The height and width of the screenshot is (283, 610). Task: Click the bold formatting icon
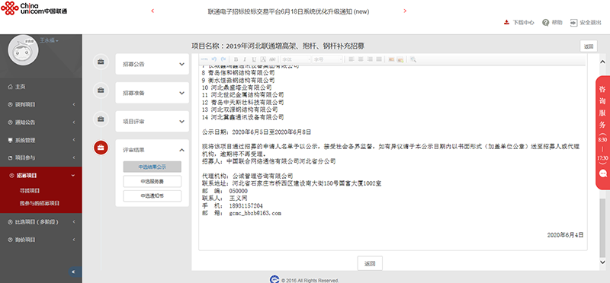[x=236, y=59]
